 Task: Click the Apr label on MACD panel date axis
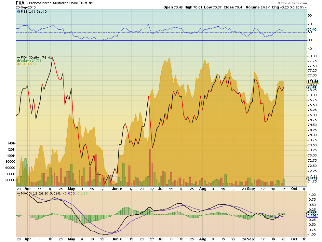[x=28, y=239]
